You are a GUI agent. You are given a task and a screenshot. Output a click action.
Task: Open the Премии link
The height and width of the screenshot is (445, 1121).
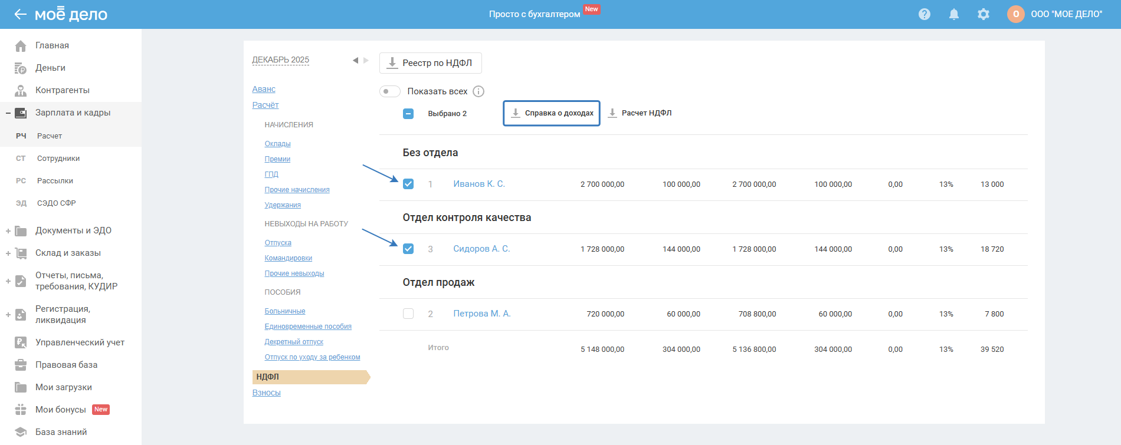coord(277,159)
